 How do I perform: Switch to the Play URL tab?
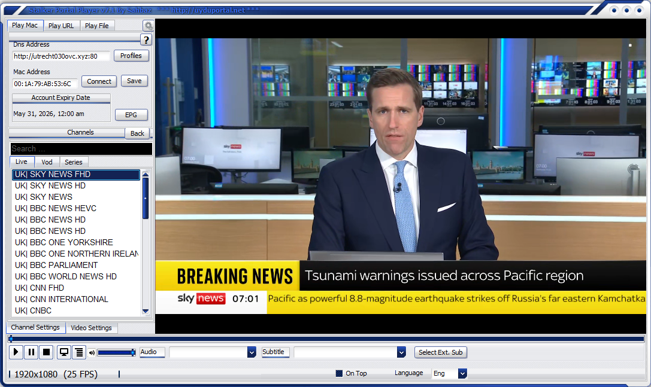click(61, 26)
